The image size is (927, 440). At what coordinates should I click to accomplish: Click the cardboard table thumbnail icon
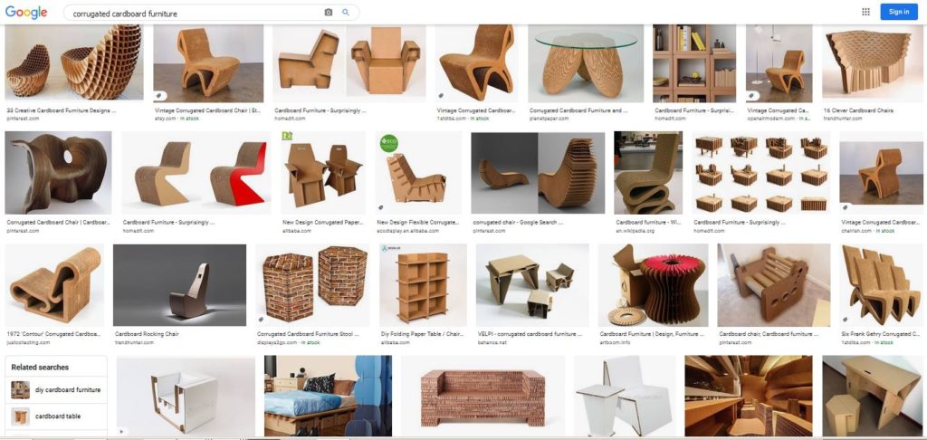click(20, 416)
